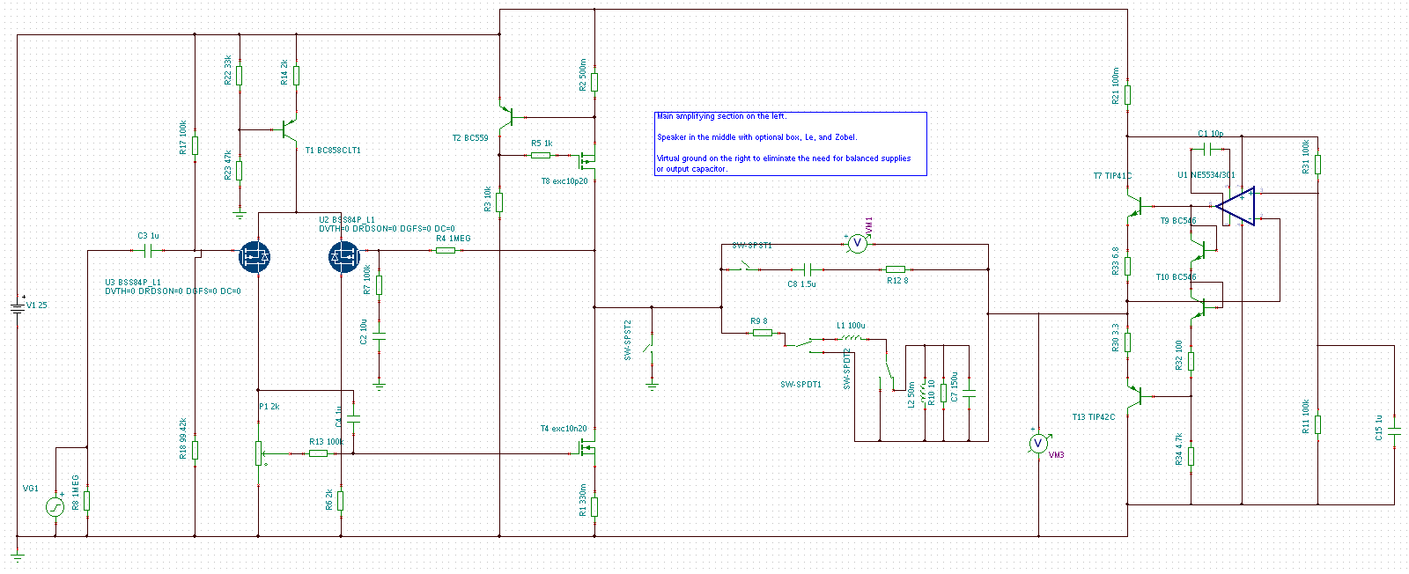
Task: Click the 'L2 50m' label
Action: (x=911, y=394)
